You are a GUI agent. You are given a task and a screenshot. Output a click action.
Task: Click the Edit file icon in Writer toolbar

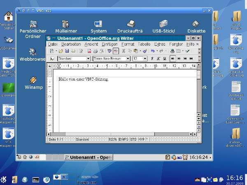[81, 51]
